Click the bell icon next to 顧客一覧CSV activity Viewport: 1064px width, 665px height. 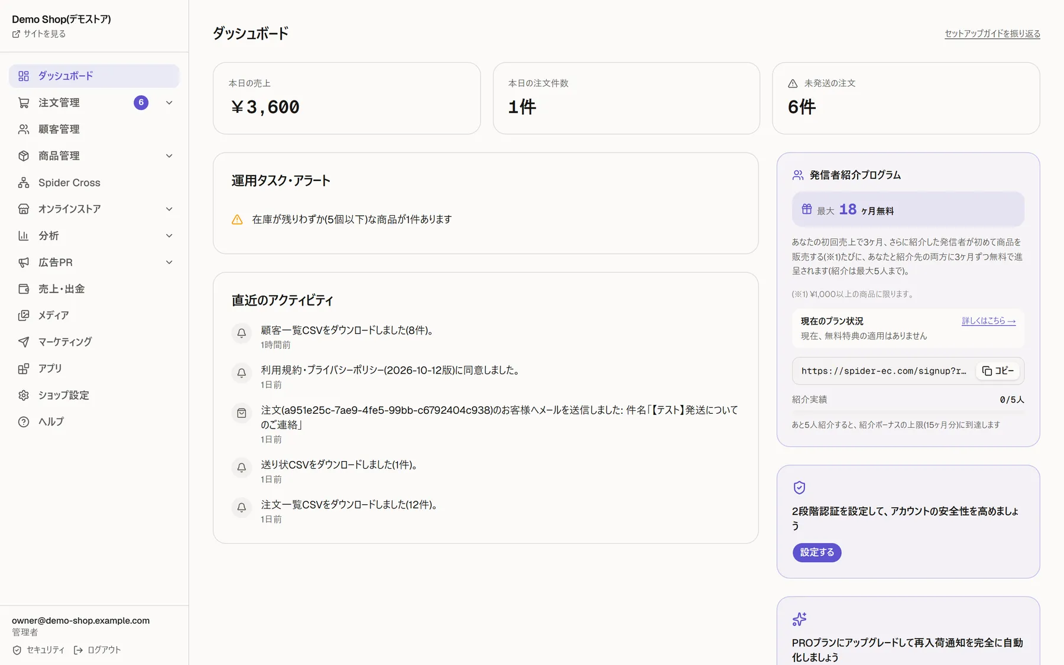point(242,333)
